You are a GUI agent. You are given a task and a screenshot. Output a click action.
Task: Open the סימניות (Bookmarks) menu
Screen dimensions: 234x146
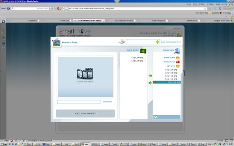tap(202, 4)
